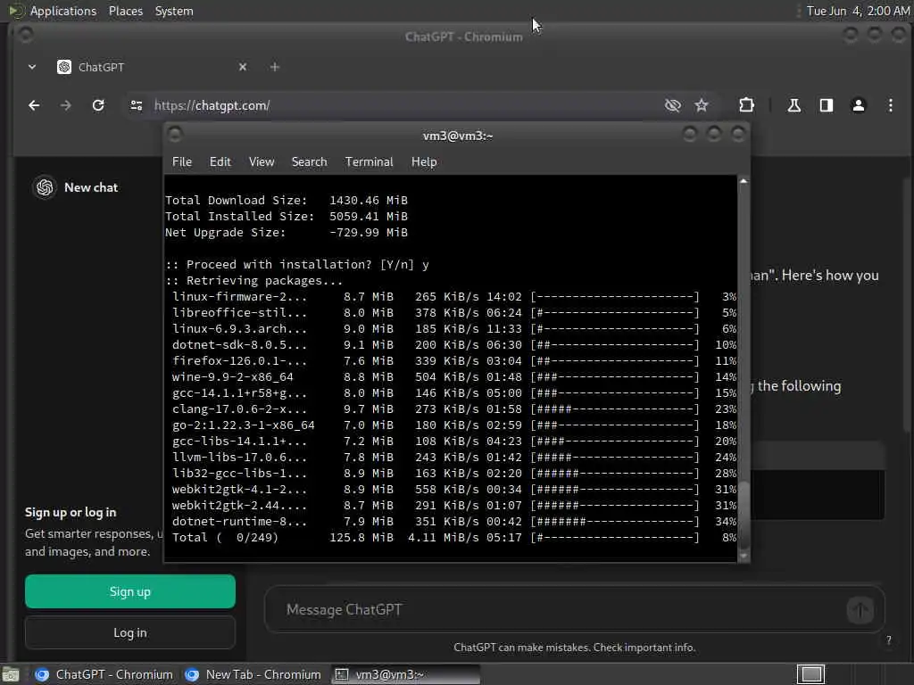Click the crossed-out eye icon in address bar
This screenshot has width=914, height=685.
pos(673,105)
